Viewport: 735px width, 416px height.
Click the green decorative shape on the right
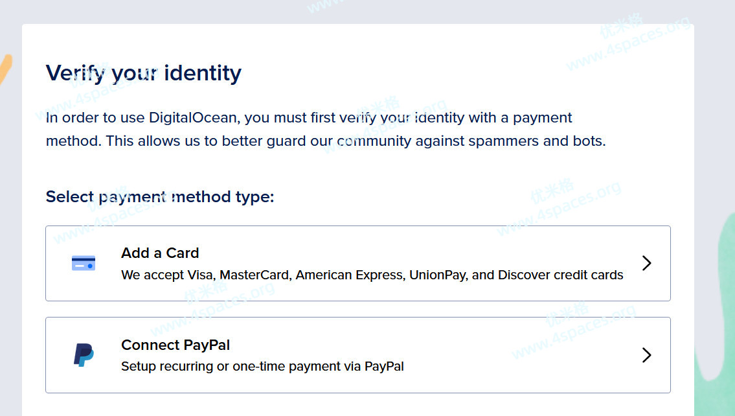[716, 324]
